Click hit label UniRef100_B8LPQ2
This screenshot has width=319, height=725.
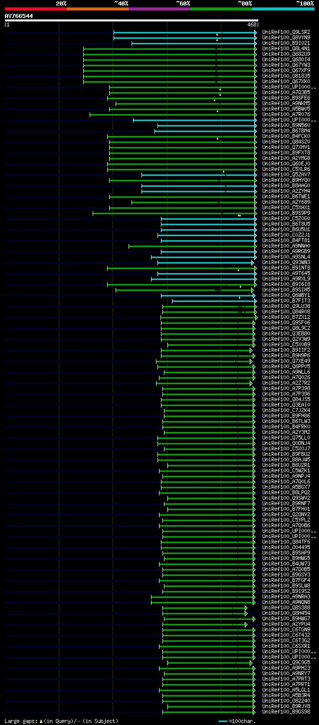[286, 492]
